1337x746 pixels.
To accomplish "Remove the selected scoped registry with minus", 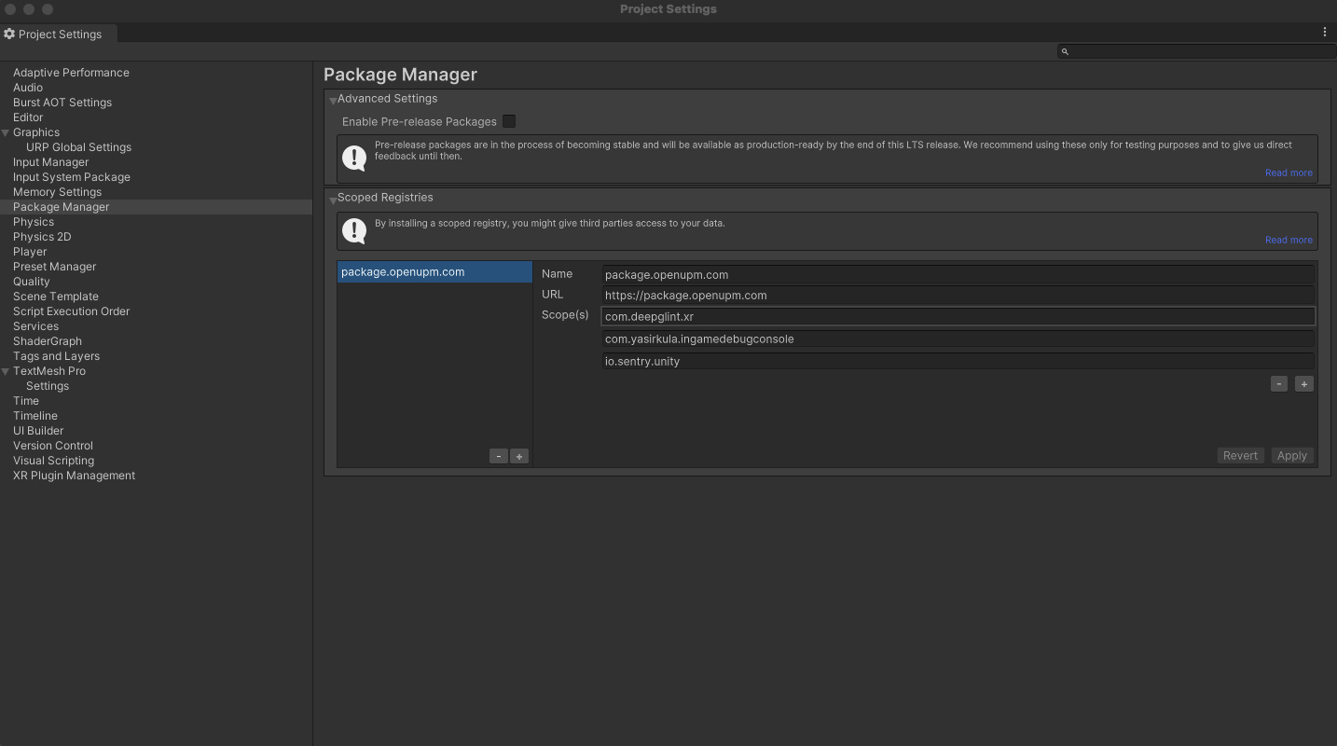I will pos(499,456).
